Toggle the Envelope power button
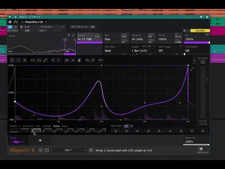The image size is (225, 169). click(x=203, y=62)
